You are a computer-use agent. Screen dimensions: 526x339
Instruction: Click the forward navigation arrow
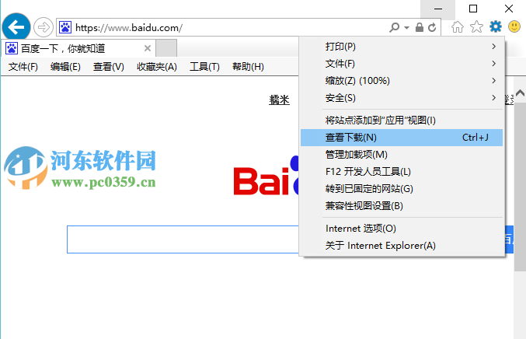click(x=44, y=27)
